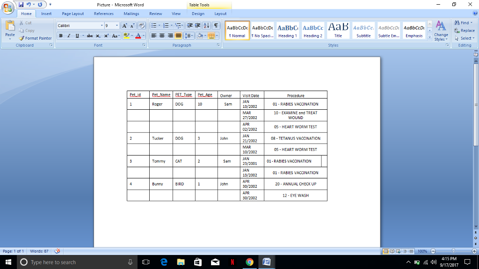Toggle Bold formatting
This screenshot has width=479, height=269.
(x=61, y=36)
